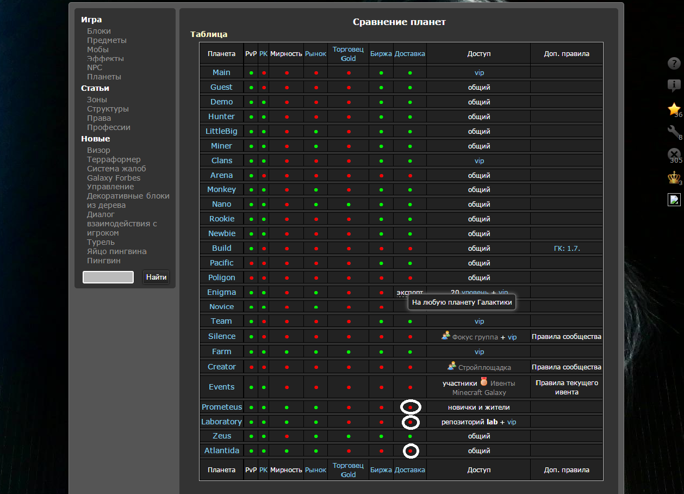Open the Enigma planet page

tap(221, 292)
